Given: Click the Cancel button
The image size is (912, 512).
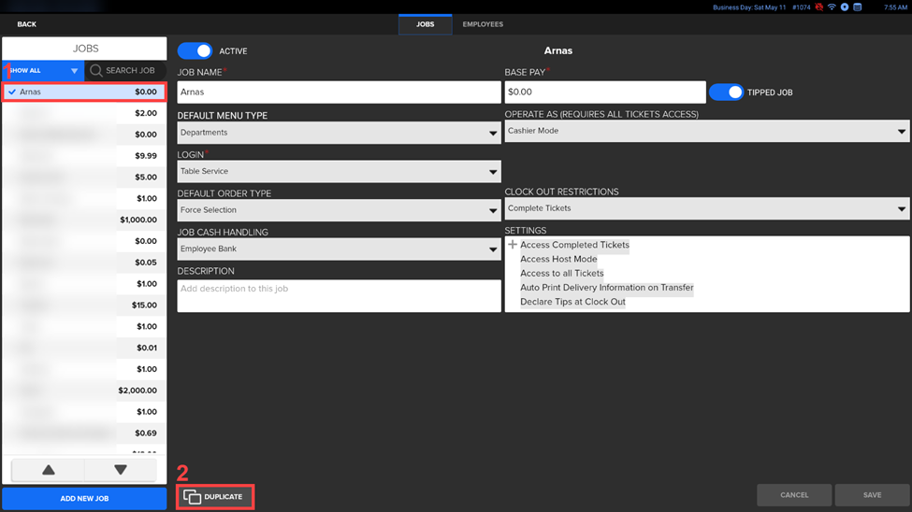Looking at the screenshot, I should click(794, 495).
